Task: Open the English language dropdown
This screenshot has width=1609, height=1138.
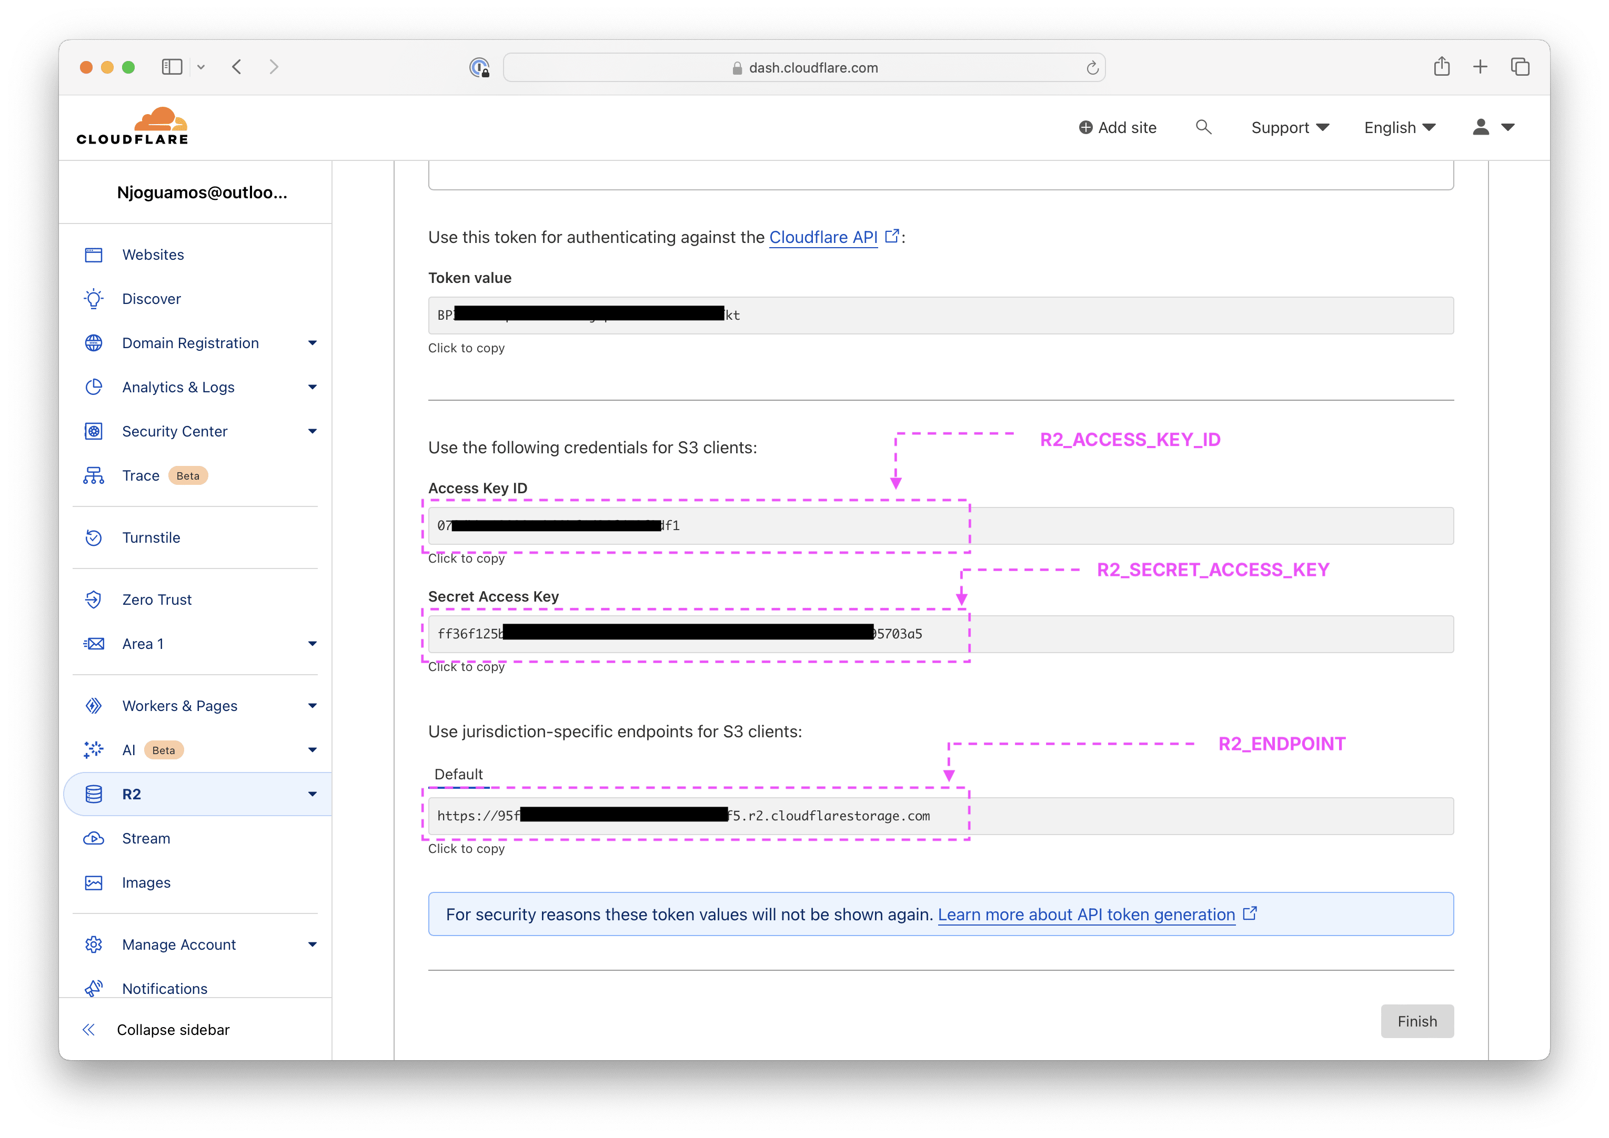Action: (1400, 128)
